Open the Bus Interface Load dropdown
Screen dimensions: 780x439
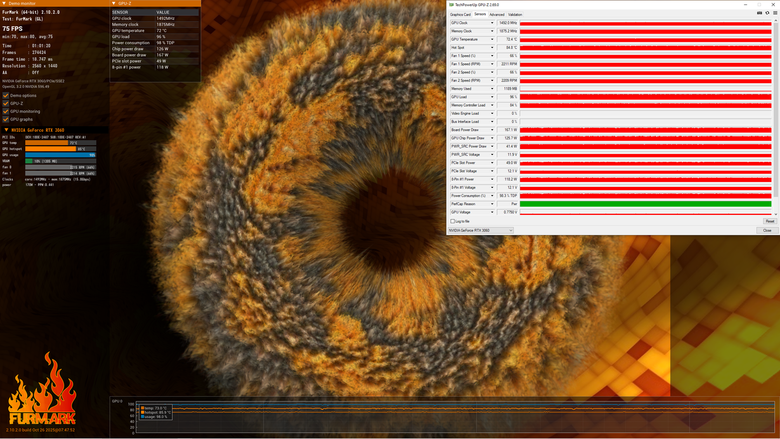coord(492,121)
